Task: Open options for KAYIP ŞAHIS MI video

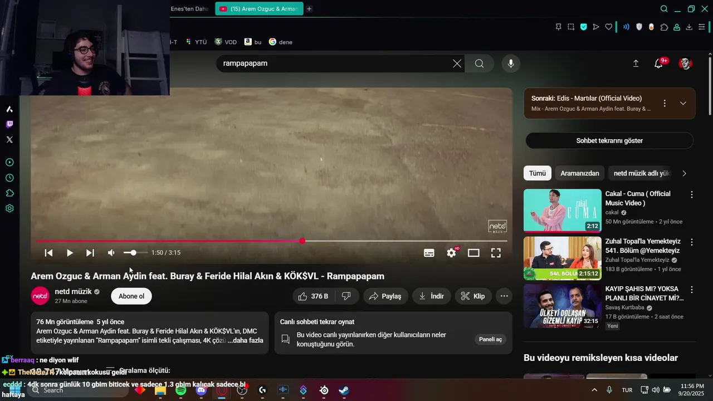Action: (692, 290)
